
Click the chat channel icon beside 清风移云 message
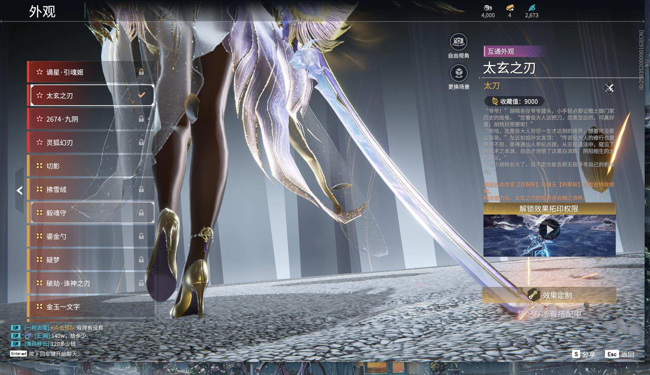(x=15, y=344)
